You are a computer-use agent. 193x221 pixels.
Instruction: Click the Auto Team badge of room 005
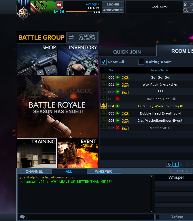[x=125, y=113]
